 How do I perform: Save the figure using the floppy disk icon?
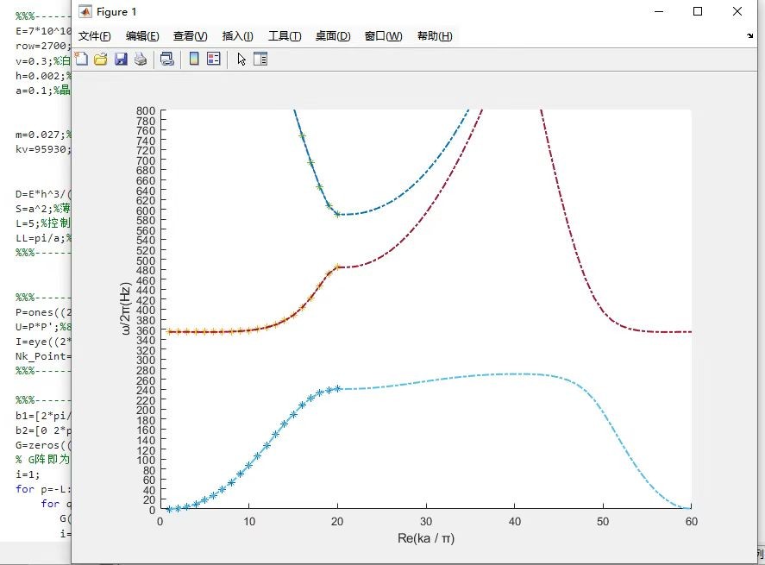tap(121, 59)
